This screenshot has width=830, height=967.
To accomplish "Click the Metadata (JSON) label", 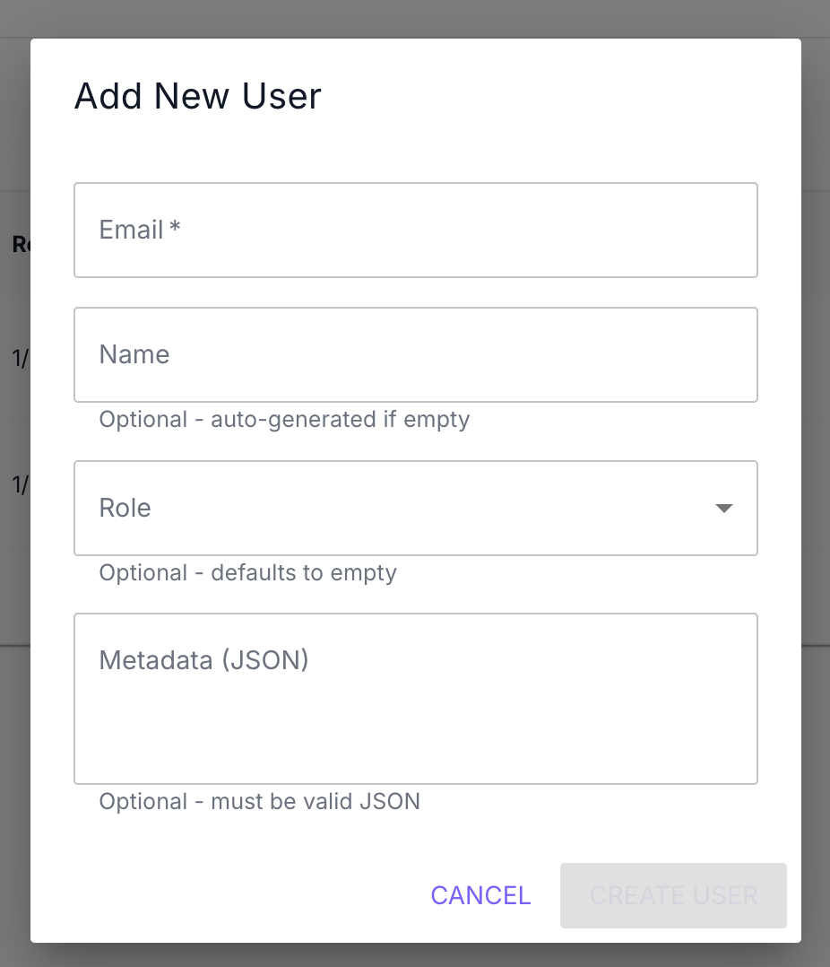I will pos(203,661).
